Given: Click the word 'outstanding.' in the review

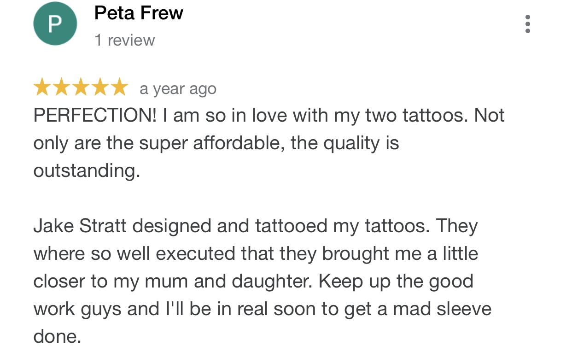Looking at the screenshot, I should tap(87, 171).
